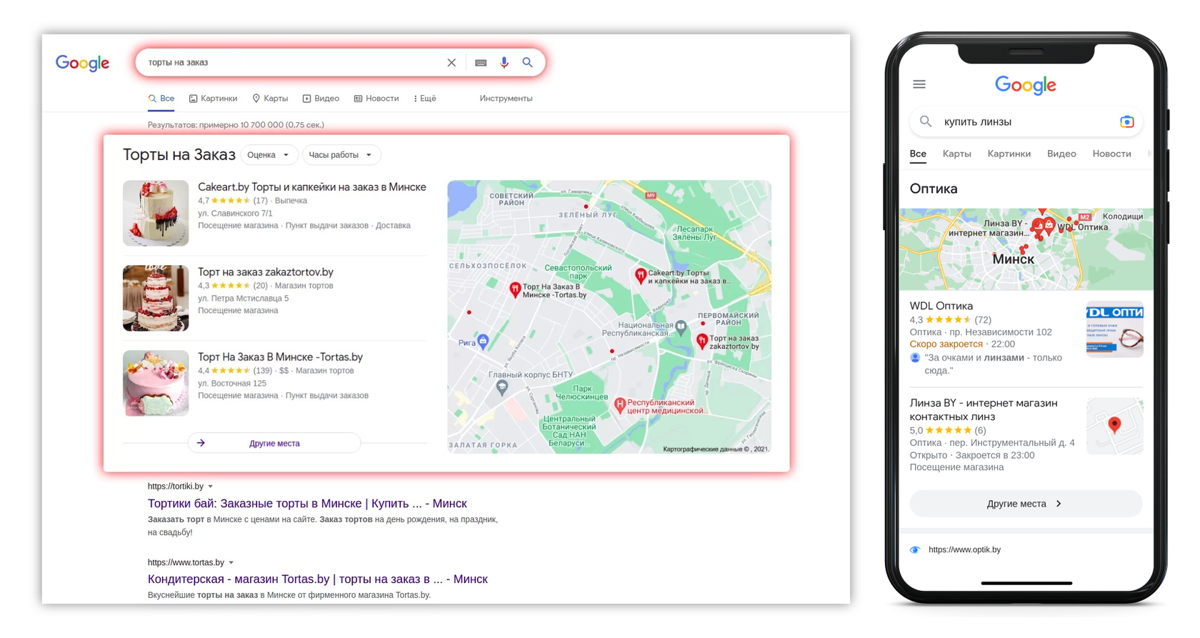Click Google logo on phone

1026,85
